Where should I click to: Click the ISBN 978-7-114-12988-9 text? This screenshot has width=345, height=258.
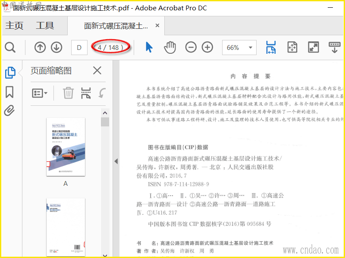coord(179,184)
